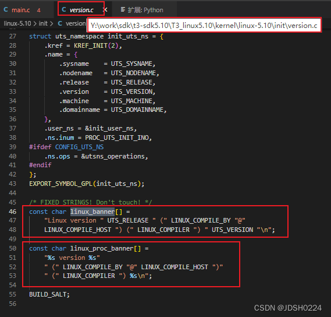331x317 pixels.
Task: Click LINUX_COMPILE_HOST on line 48
Action: coord(77,230)
